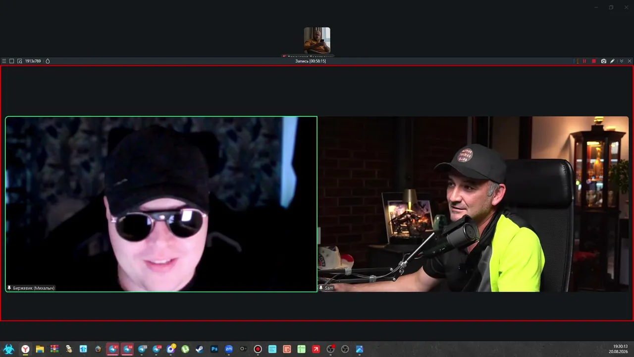The image size is (634, 357).
Task: Open the Telegram window with 81 badge
Action: [x=113, y=349]
